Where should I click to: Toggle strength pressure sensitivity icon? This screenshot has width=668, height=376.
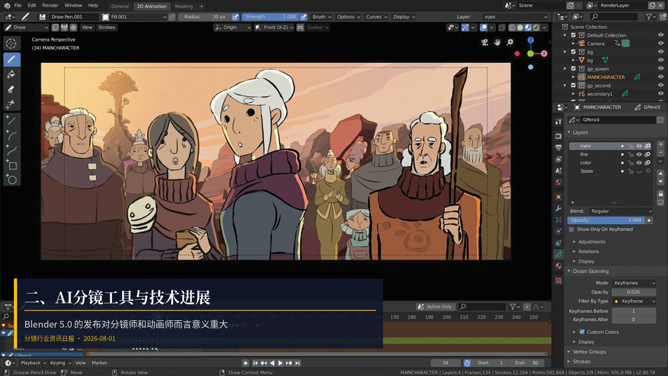pos(304,17)
